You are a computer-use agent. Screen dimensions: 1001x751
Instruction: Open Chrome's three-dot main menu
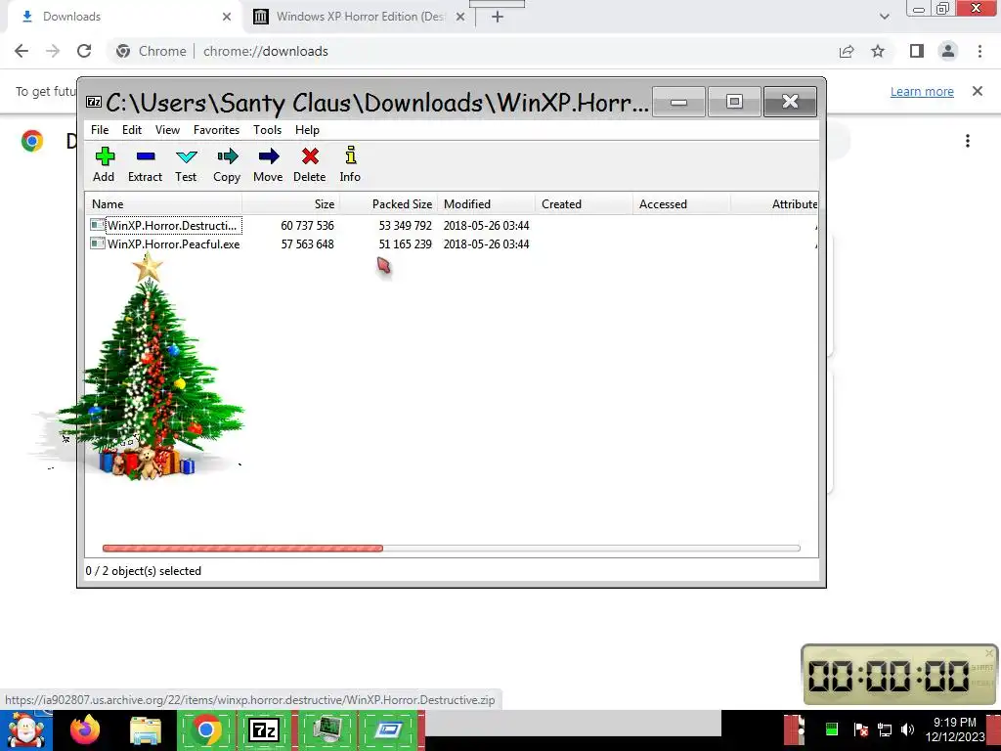(979, 51)
